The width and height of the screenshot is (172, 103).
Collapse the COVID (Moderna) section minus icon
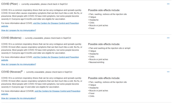point(168,38)
